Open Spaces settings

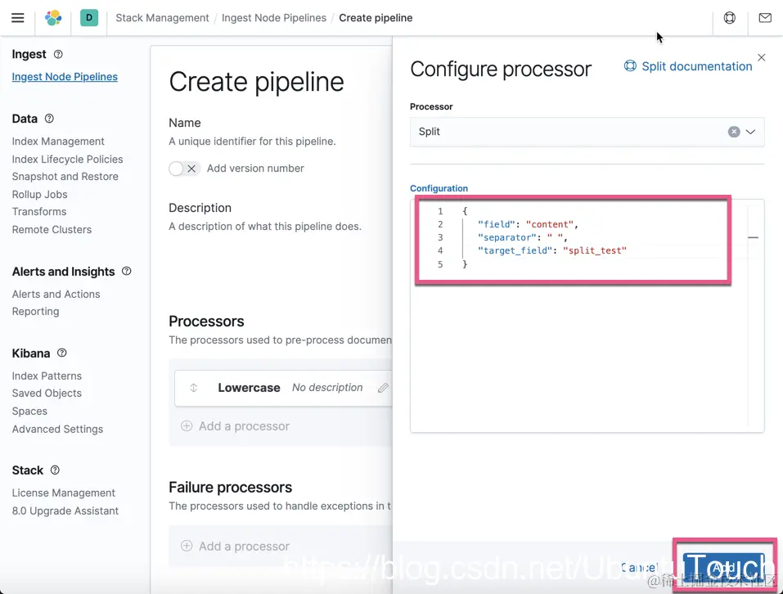tap(29, 412)
